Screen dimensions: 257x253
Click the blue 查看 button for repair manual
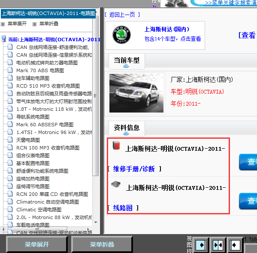click(248, 162)
